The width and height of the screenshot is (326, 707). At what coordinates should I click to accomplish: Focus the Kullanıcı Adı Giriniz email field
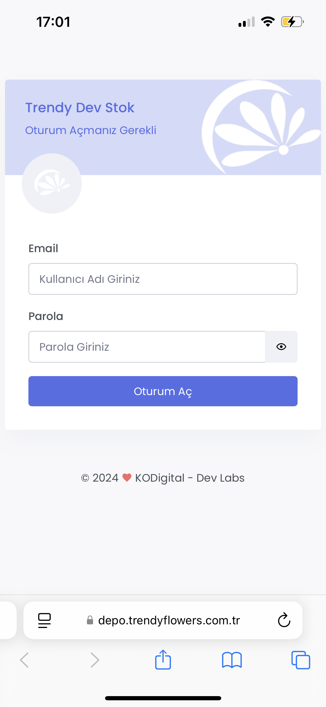[x=163, y=279]
